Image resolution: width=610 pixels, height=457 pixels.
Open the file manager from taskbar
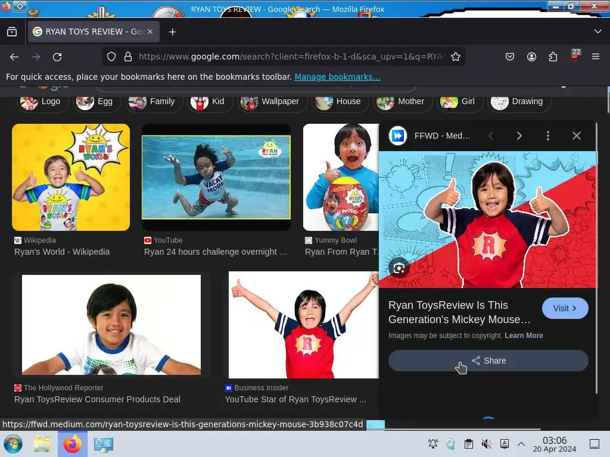click(x=42, y=444)
